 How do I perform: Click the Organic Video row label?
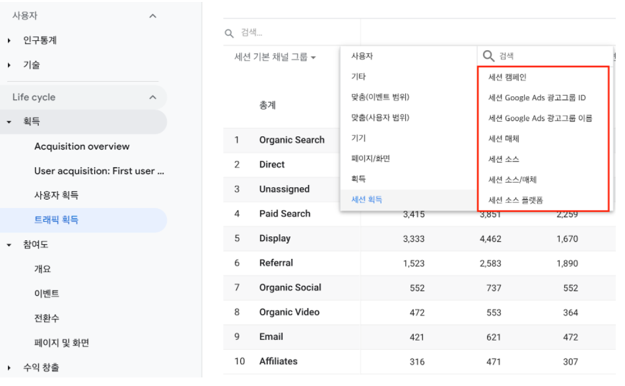(x=289, y=312)
